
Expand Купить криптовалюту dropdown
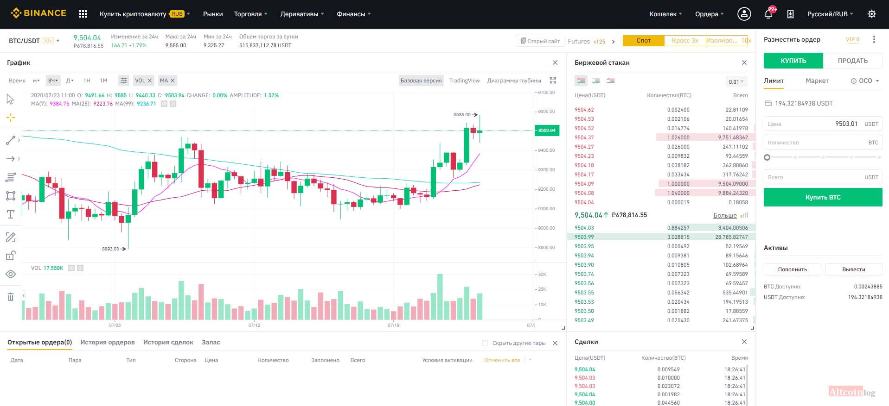pos(145,14)
